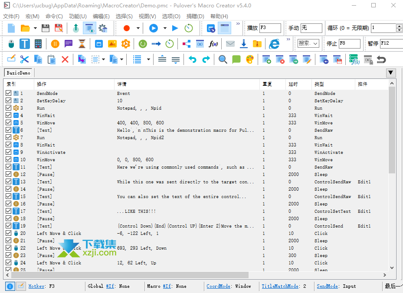
Task: Expand the Play button dropdown arrow
Action: point(165,28)
